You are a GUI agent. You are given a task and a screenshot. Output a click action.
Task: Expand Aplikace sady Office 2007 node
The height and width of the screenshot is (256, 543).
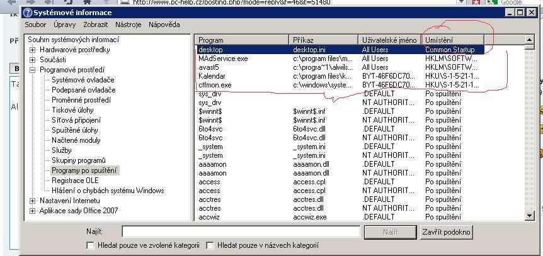pyautogui.click(x=33, y=211)
